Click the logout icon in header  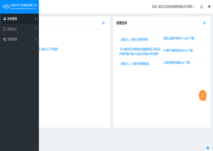click(x=209, y=7)
